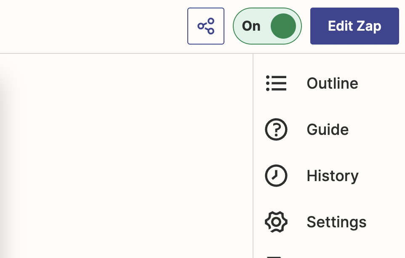Click the Settings gear icon
Image resolution: width=405 pixels, height=258 pixels.
click(x=276, y=222)
